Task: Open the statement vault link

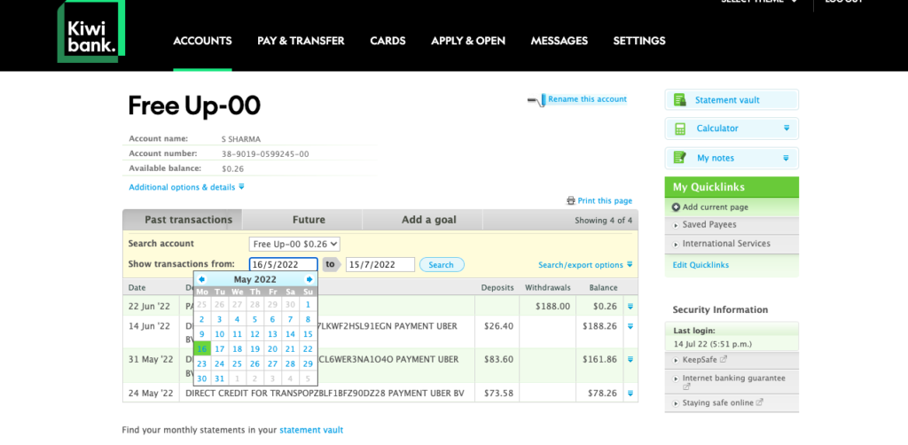Action: (310, 430)
